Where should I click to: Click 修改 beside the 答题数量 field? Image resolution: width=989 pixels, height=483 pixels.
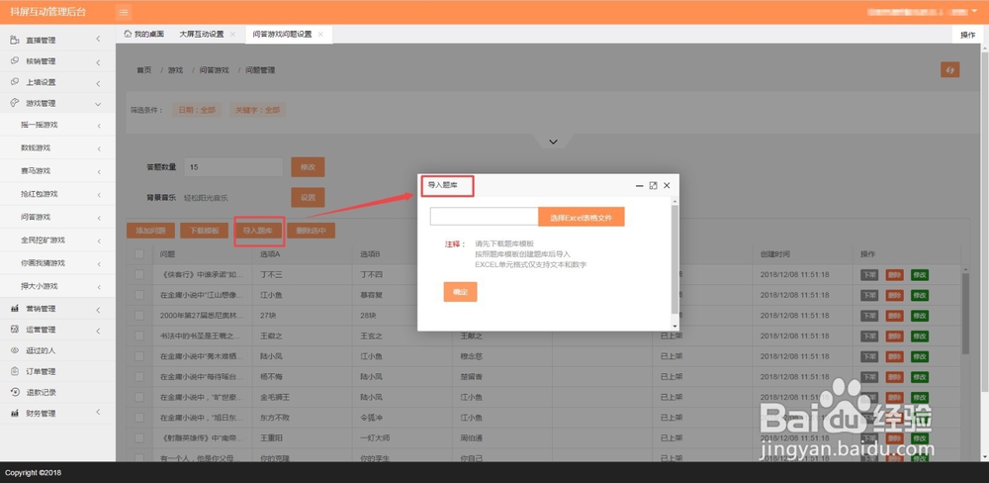308,167
